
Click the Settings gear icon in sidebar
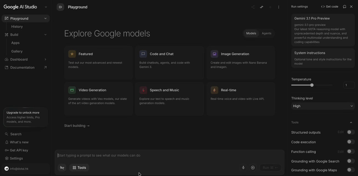coord(7,158)
